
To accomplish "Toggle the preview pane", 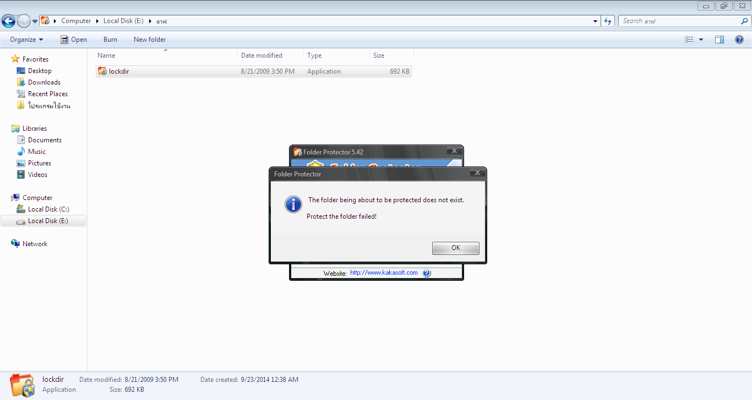I will coord(720,40).
